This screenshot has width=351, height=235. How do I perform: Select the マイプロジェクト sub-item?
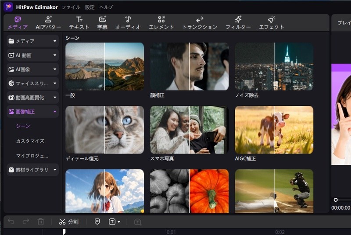32,156
